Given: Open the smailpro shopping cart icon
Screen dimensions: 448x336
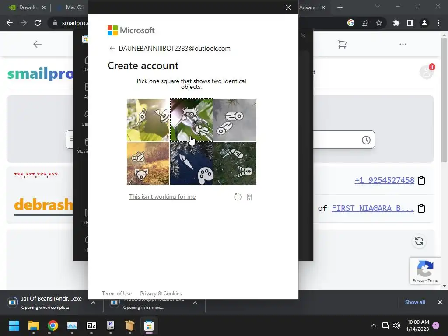Looking at the screenshot, I should click(342, 44).
